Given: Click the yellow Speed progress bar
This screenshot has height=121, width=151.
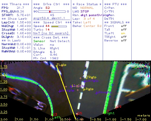Looking at the screenshot, I should [59, 26].
